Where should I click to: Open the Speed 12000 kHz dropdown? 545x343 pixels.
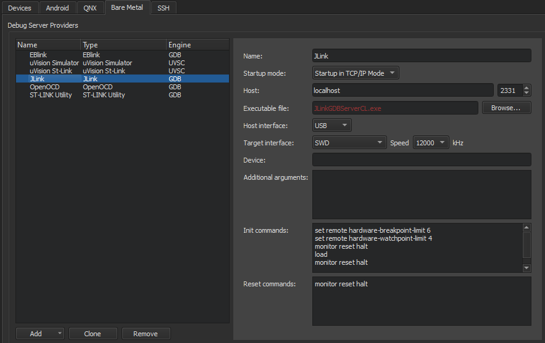(x=431, y=143)
